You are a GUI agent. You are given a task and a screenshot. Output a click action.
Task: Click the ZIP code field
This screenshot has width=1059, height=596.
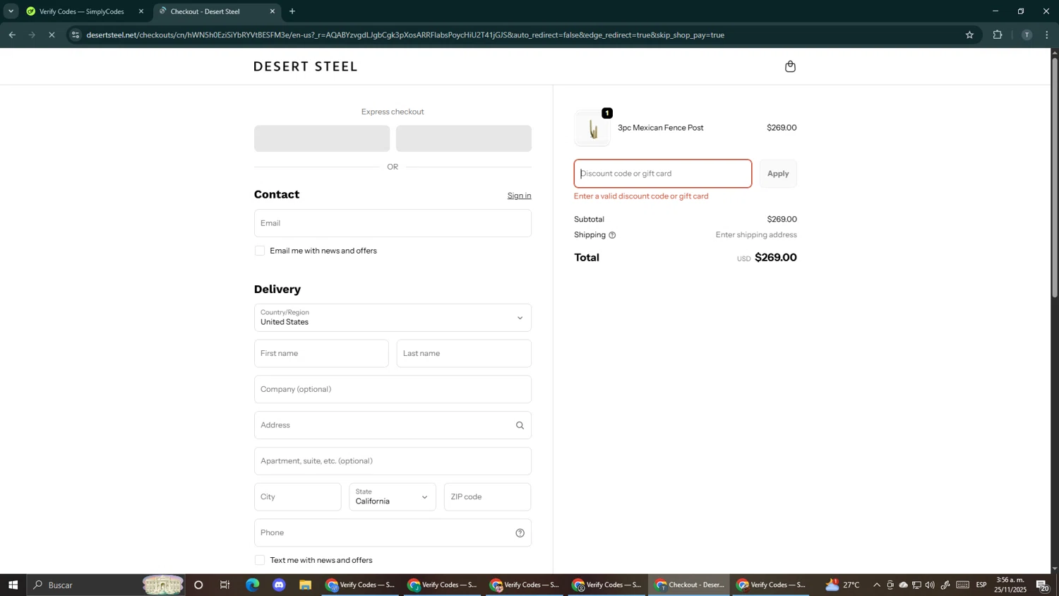pos(488,497)
